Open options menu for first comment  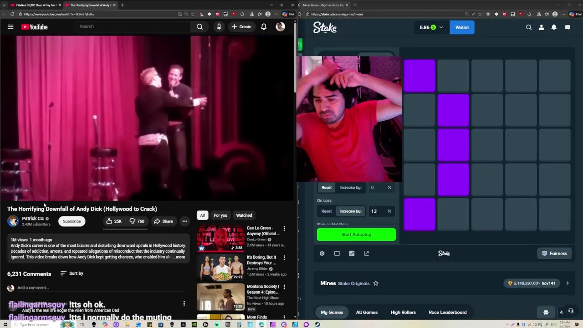184,303
